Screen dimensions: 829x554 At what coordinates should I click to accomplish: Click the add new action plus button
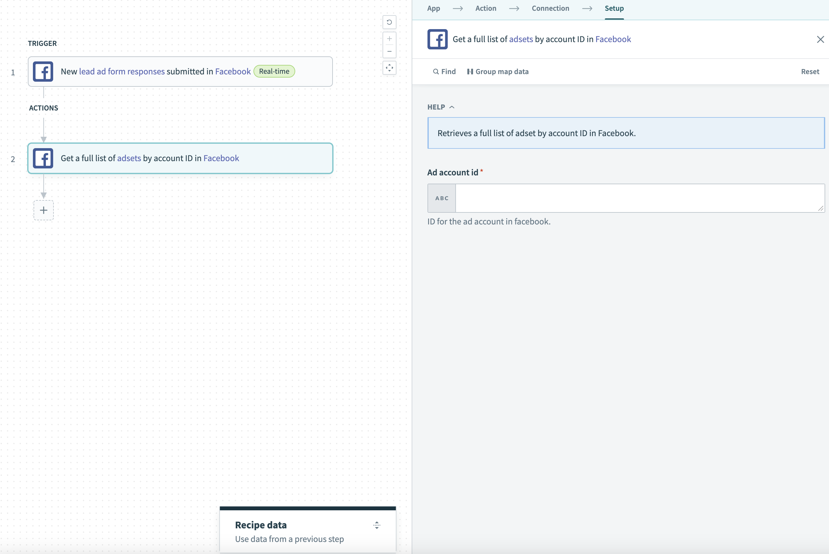click(43, 210)
